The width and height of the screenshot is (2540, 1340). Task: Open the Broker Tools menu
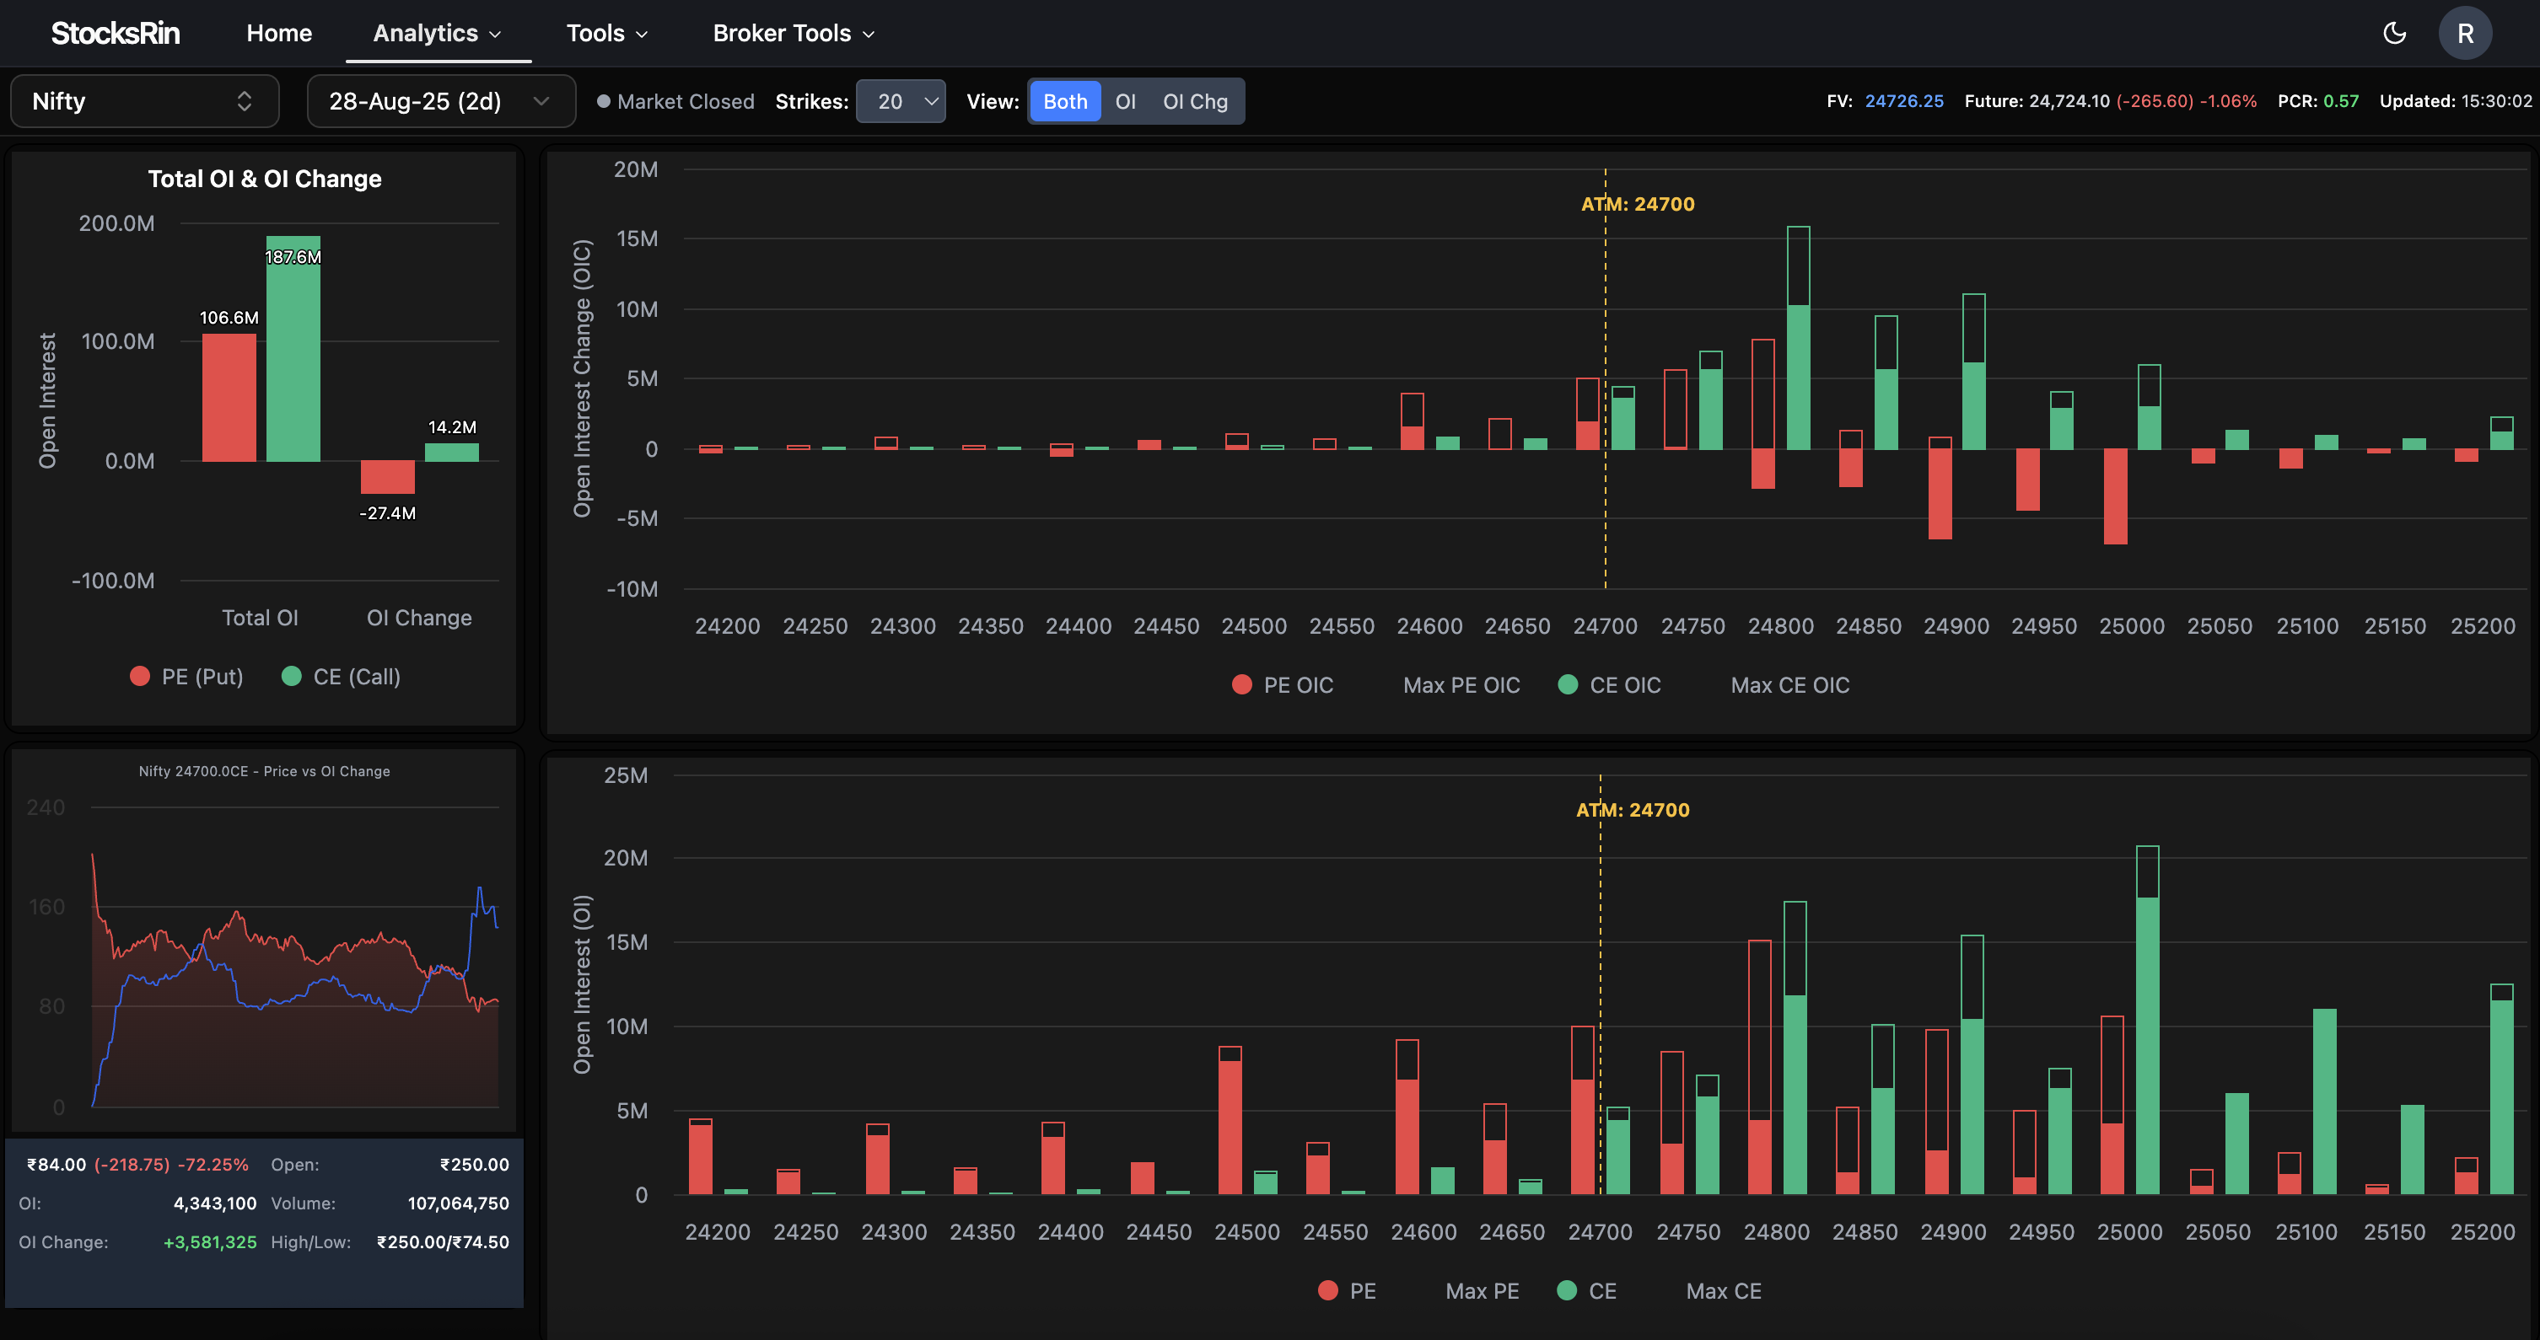794,34
